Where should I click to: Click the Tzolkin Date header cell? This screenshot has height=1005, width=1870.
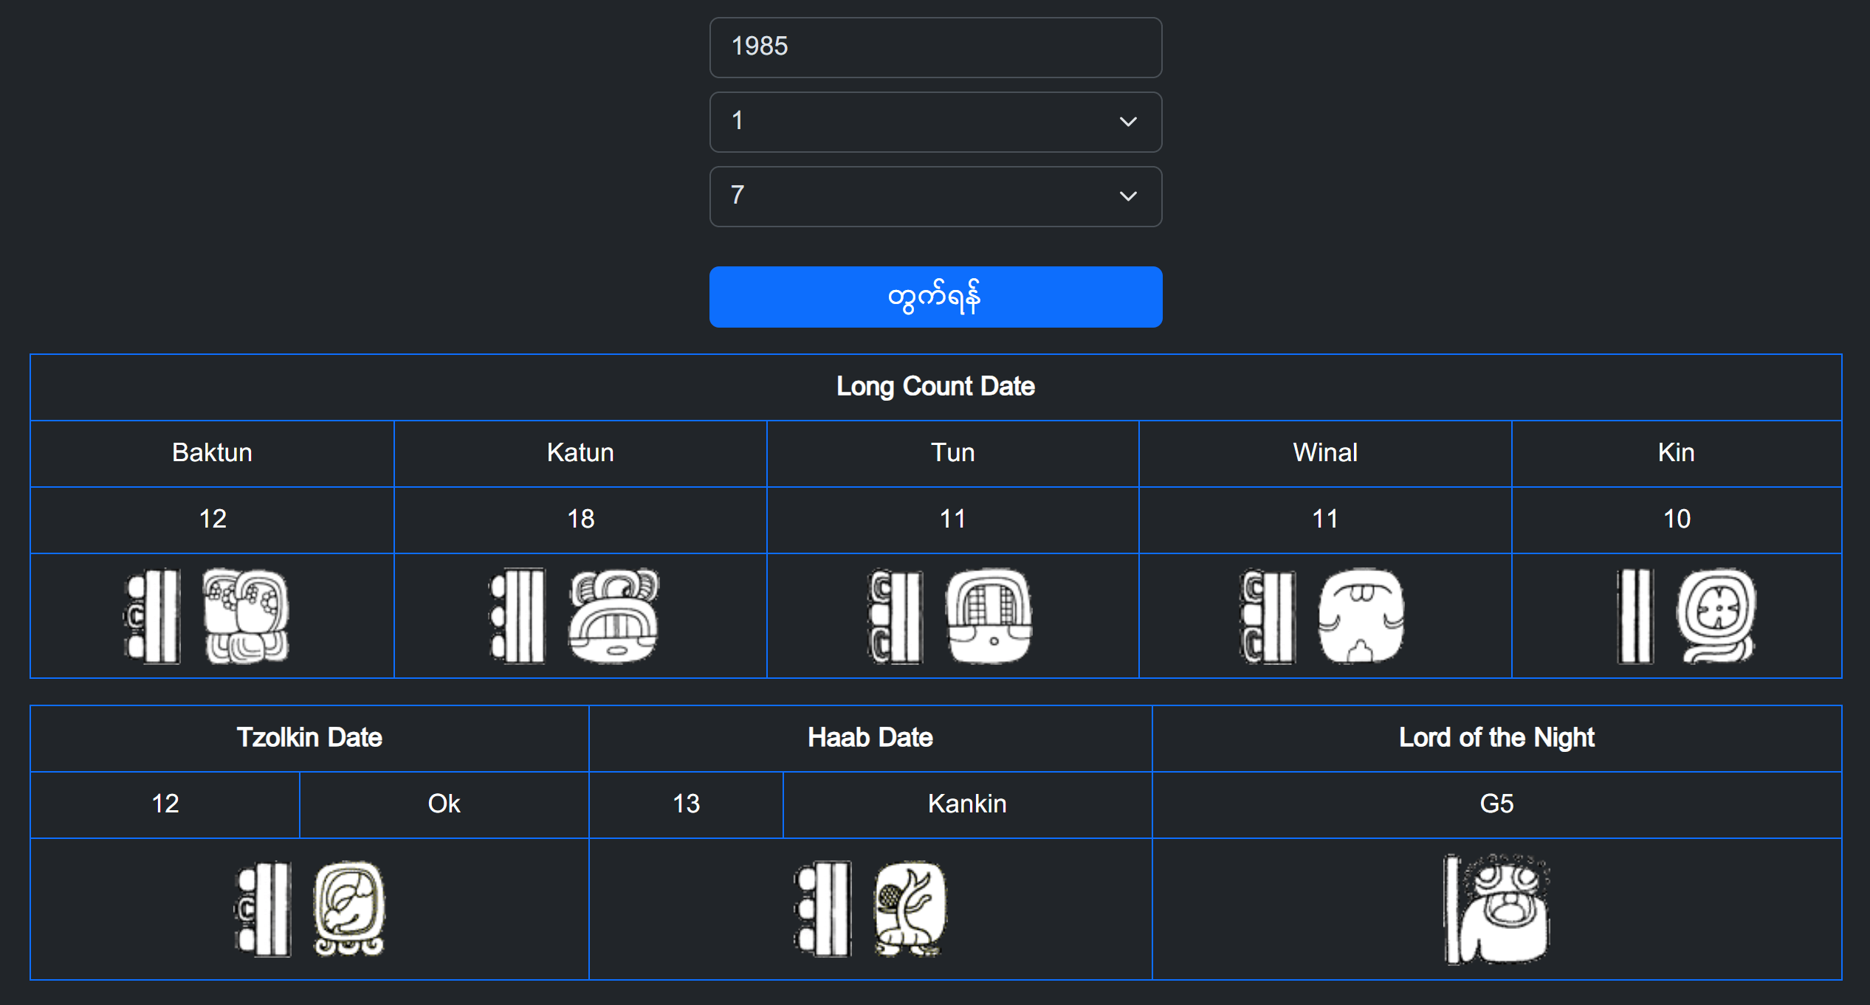[309, 738]
